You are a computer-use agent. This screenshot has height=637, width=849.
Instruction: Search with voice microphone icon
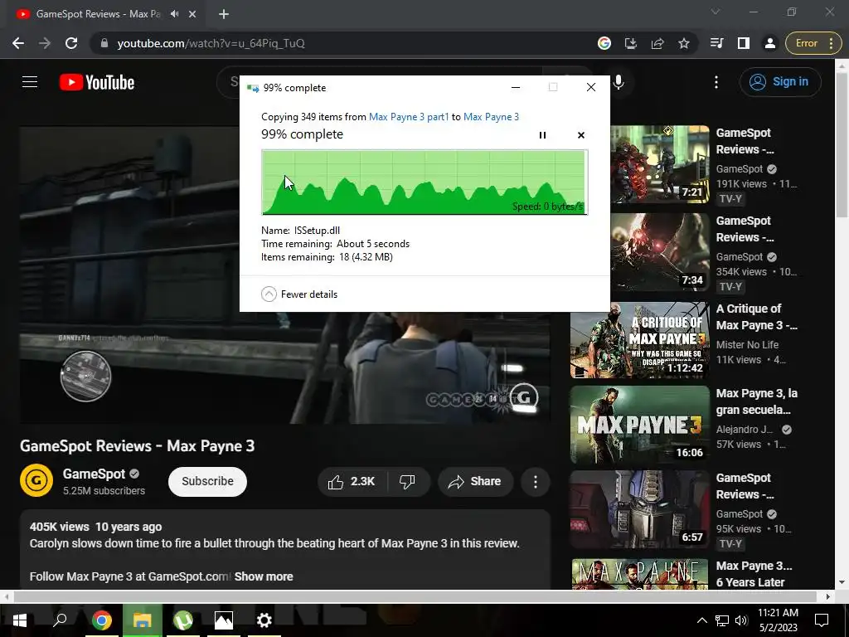(x=619, y=82)
